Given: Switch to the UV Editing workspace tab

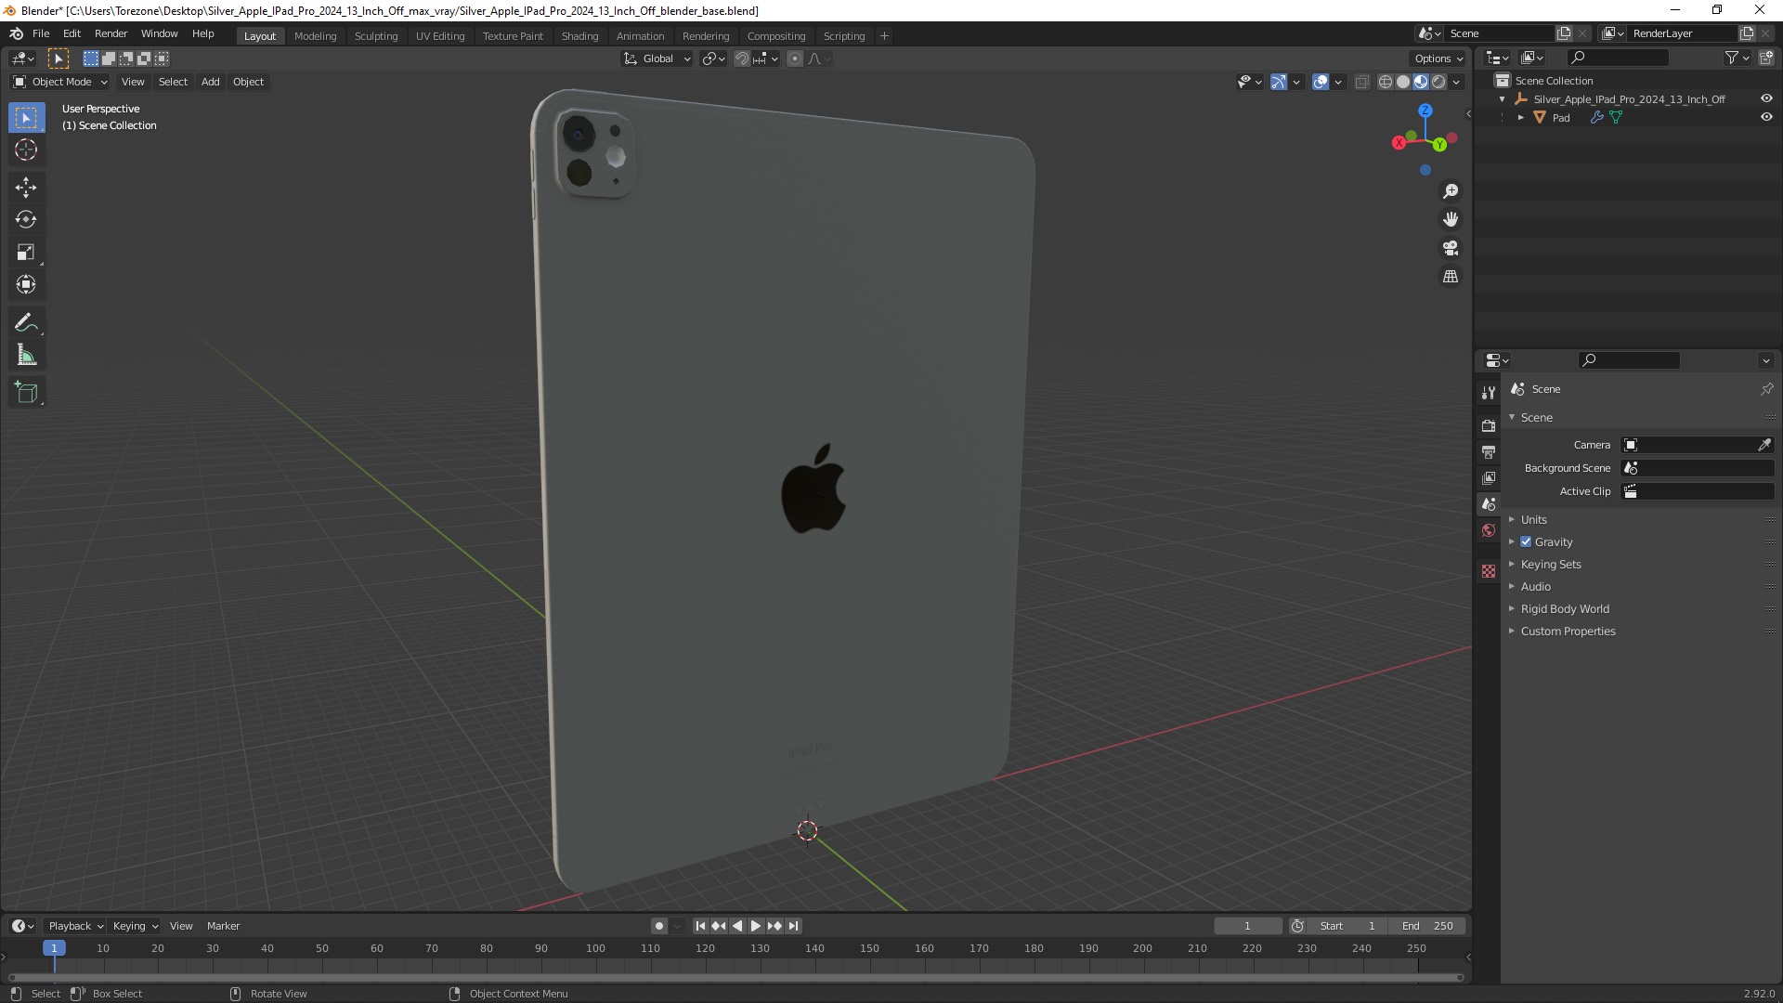Looking at the screenshot, I should tap(439, 36).
